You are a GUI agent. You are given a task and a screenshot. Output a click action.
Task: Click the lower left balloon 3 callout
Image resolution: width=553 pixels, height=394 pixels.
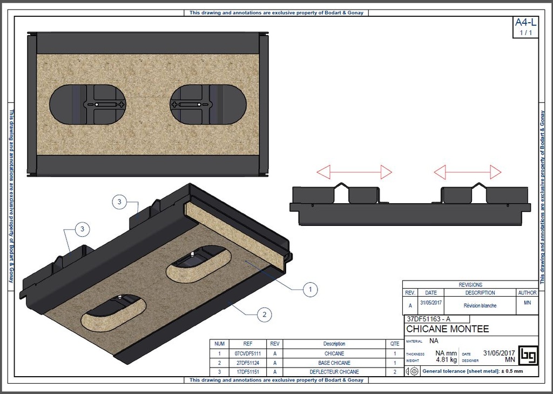tap(82, 229)
